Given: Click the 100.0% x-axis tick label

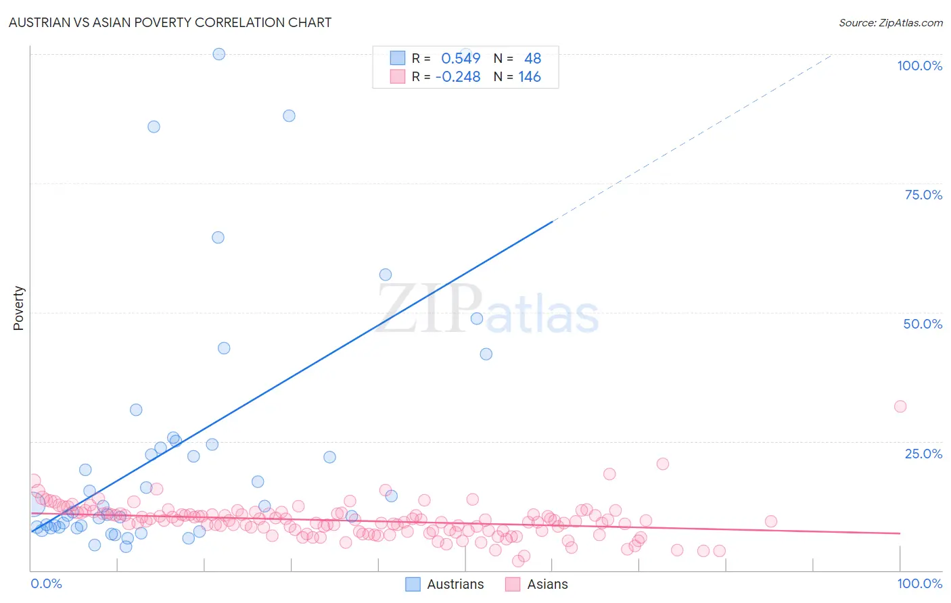Looking at the screenshot, I should coord(919,583).
